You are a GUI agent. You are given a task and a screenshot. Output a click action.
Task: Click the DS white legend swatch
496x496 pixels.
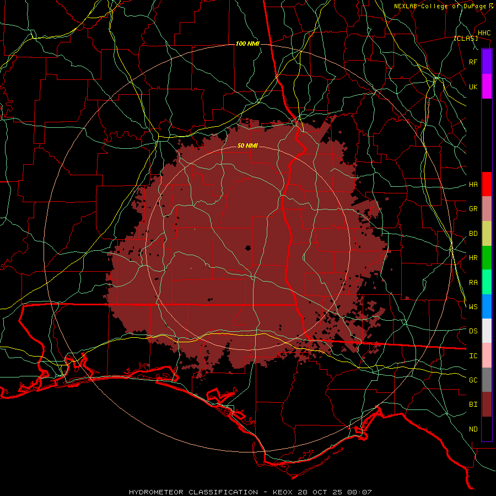coord(487,331)
